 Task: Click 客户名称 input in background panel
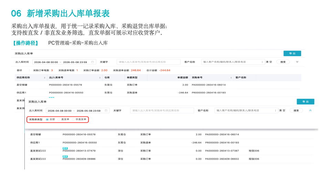[233, 62]
